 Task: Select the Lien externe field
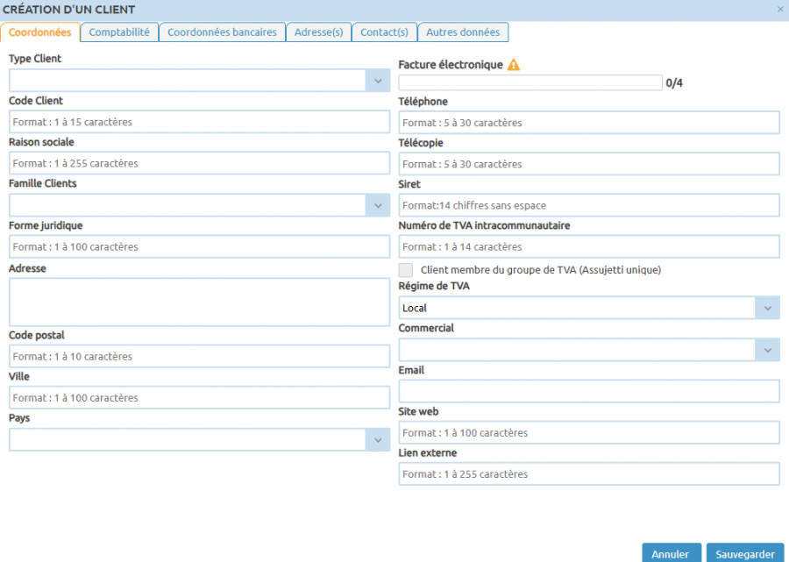[x=589, y=474]
